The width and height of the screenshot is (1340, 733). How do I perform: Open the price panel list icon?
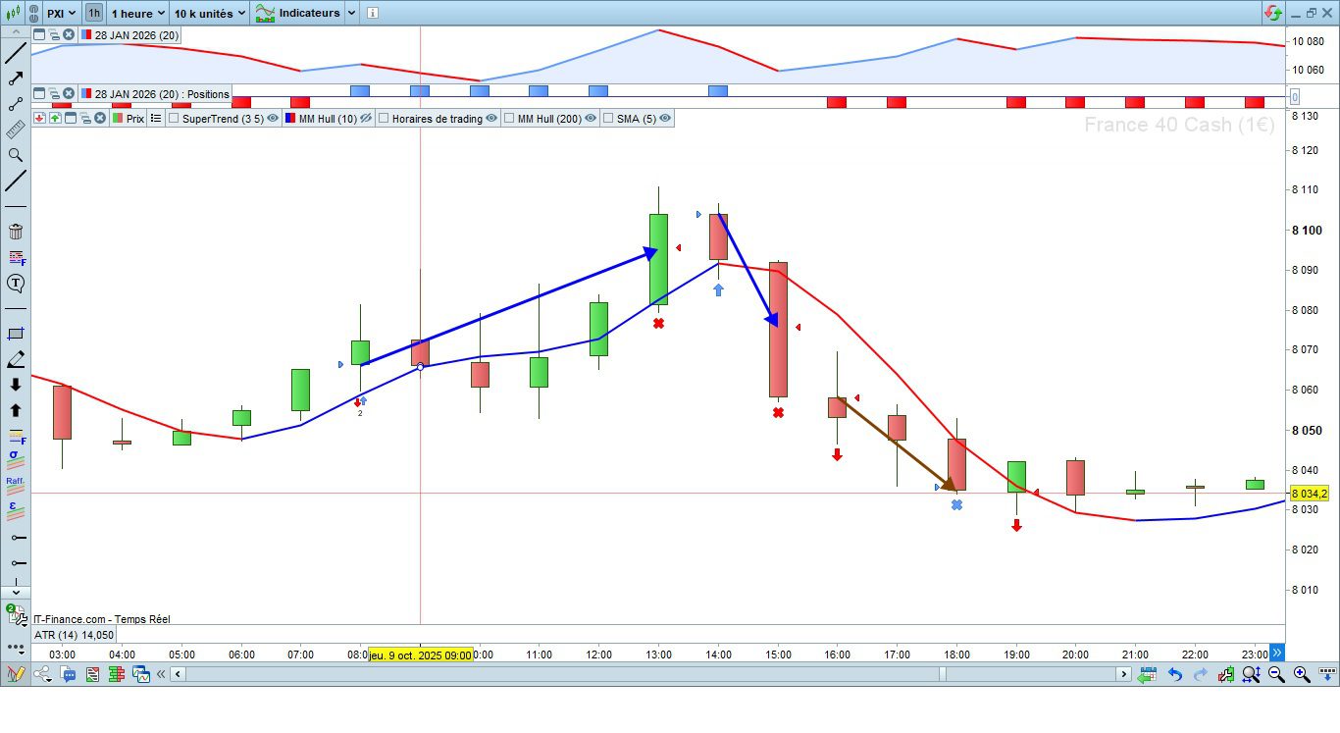point(155,119)
